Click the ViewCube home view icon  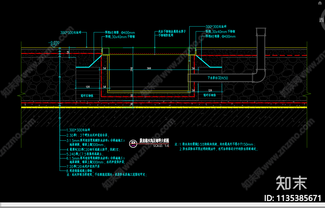pyautogui.click(x=320, y=3)
